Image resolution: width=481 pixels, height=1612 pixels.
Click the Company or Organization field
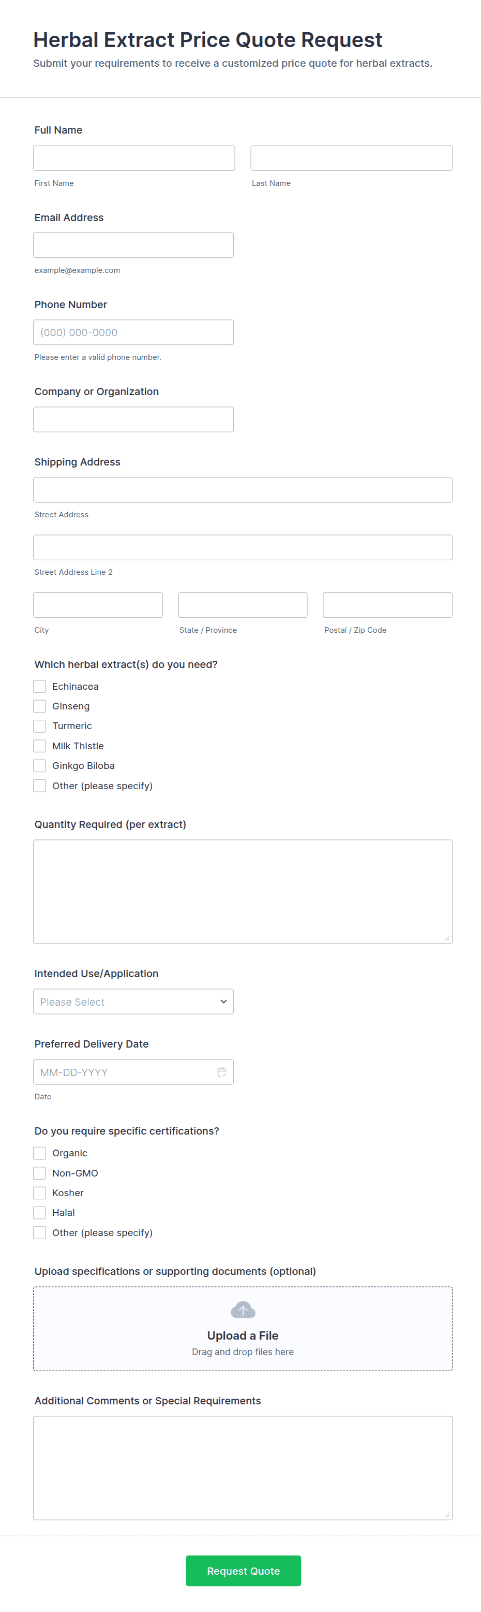tap(133, 419)
